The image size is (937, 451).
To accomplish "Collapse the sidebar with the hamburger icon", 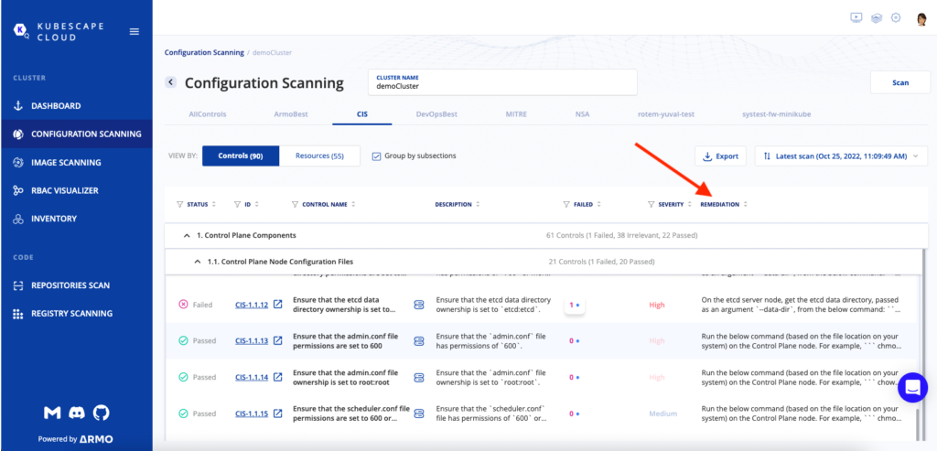I will point(135,32).
